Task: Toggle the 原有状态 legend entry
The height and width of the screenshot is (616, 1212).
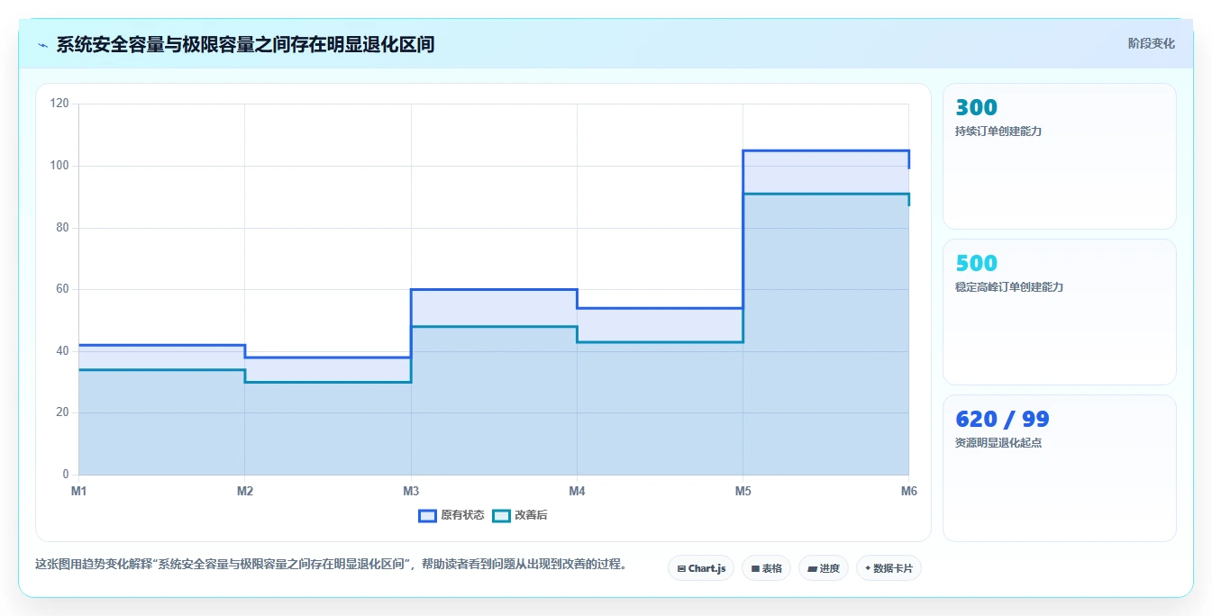Action: click(451, 516)
